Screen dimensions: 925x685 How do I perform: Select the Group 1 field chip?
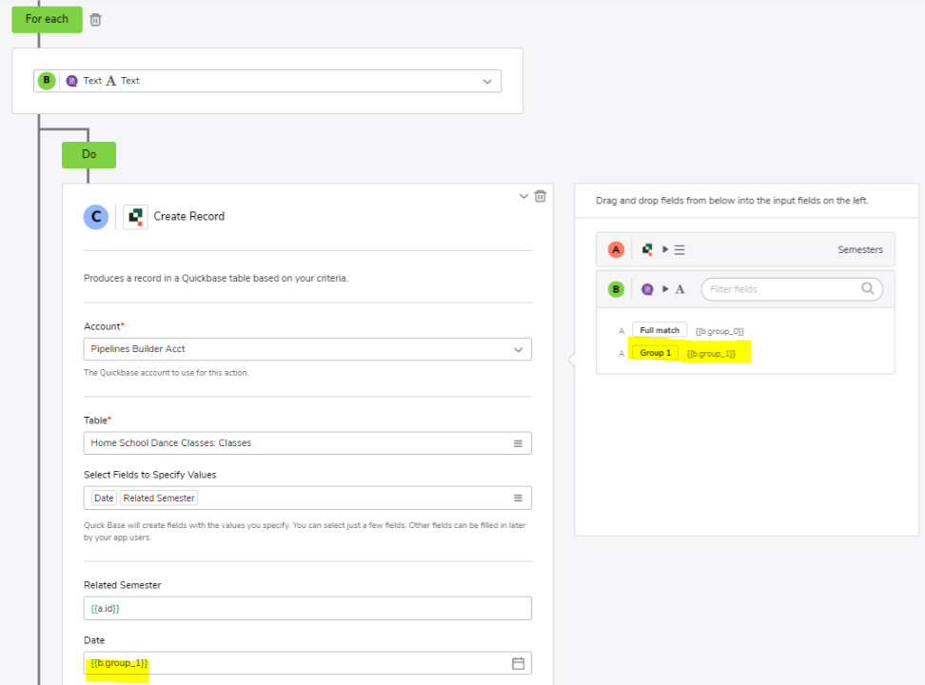coord(656,353)
